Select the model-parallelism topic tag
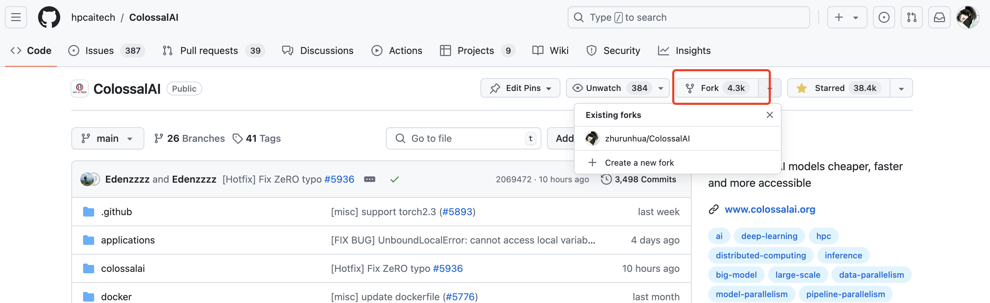Image resolution: width=990 pixels, height=303 pixels. (x=752, y=294)
